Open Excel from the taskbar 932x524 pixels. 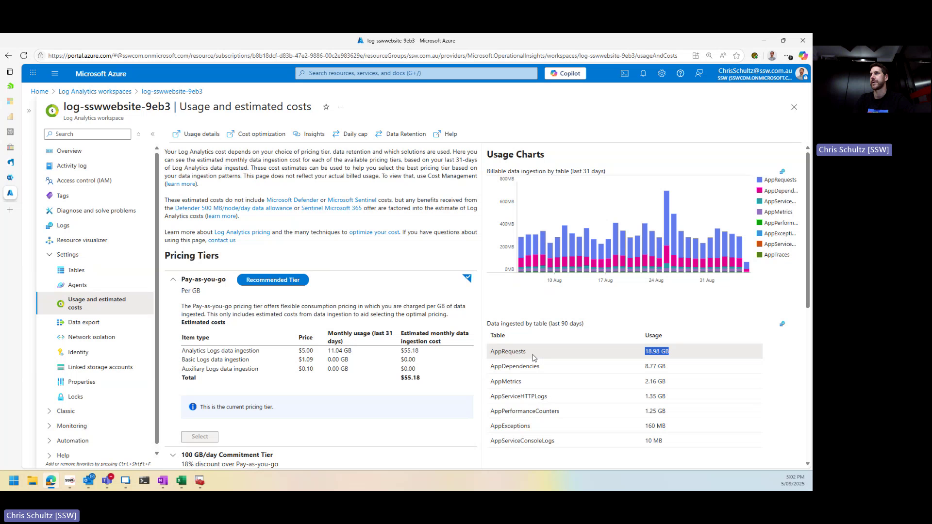[x=182, y=481]
